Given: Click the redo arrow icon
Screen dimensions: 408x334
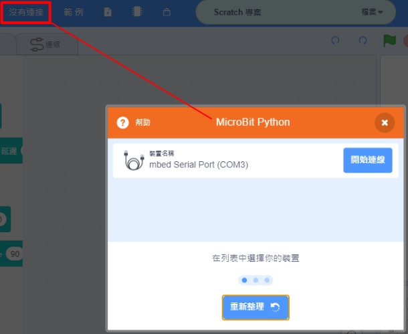Looking at the screenshot, I should pyautogui.click(x=363, y=41).
